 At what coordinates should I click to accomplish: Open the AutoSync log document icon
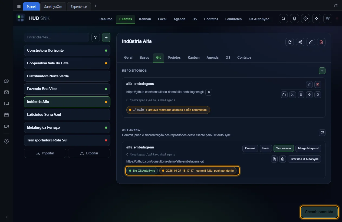(x=274, y=159)
